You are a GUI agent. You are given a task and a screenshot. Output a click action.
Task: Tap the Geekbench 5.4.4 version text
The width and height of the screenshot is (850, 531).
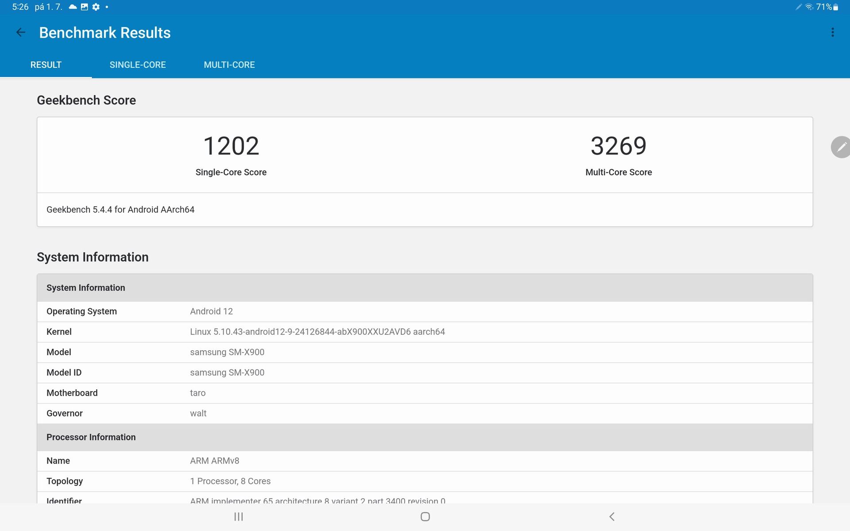click(x=120, y=209)
